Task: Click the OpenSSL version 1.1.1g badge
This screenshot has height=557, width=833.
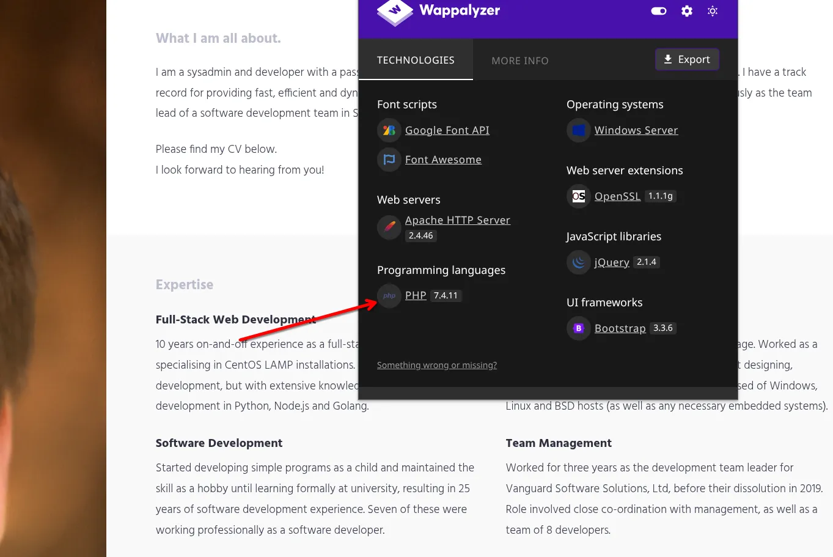Action: (661, 196)
